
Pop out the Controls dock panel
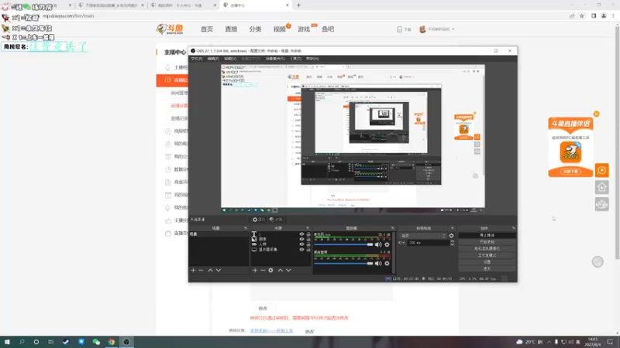pos(514,228)
